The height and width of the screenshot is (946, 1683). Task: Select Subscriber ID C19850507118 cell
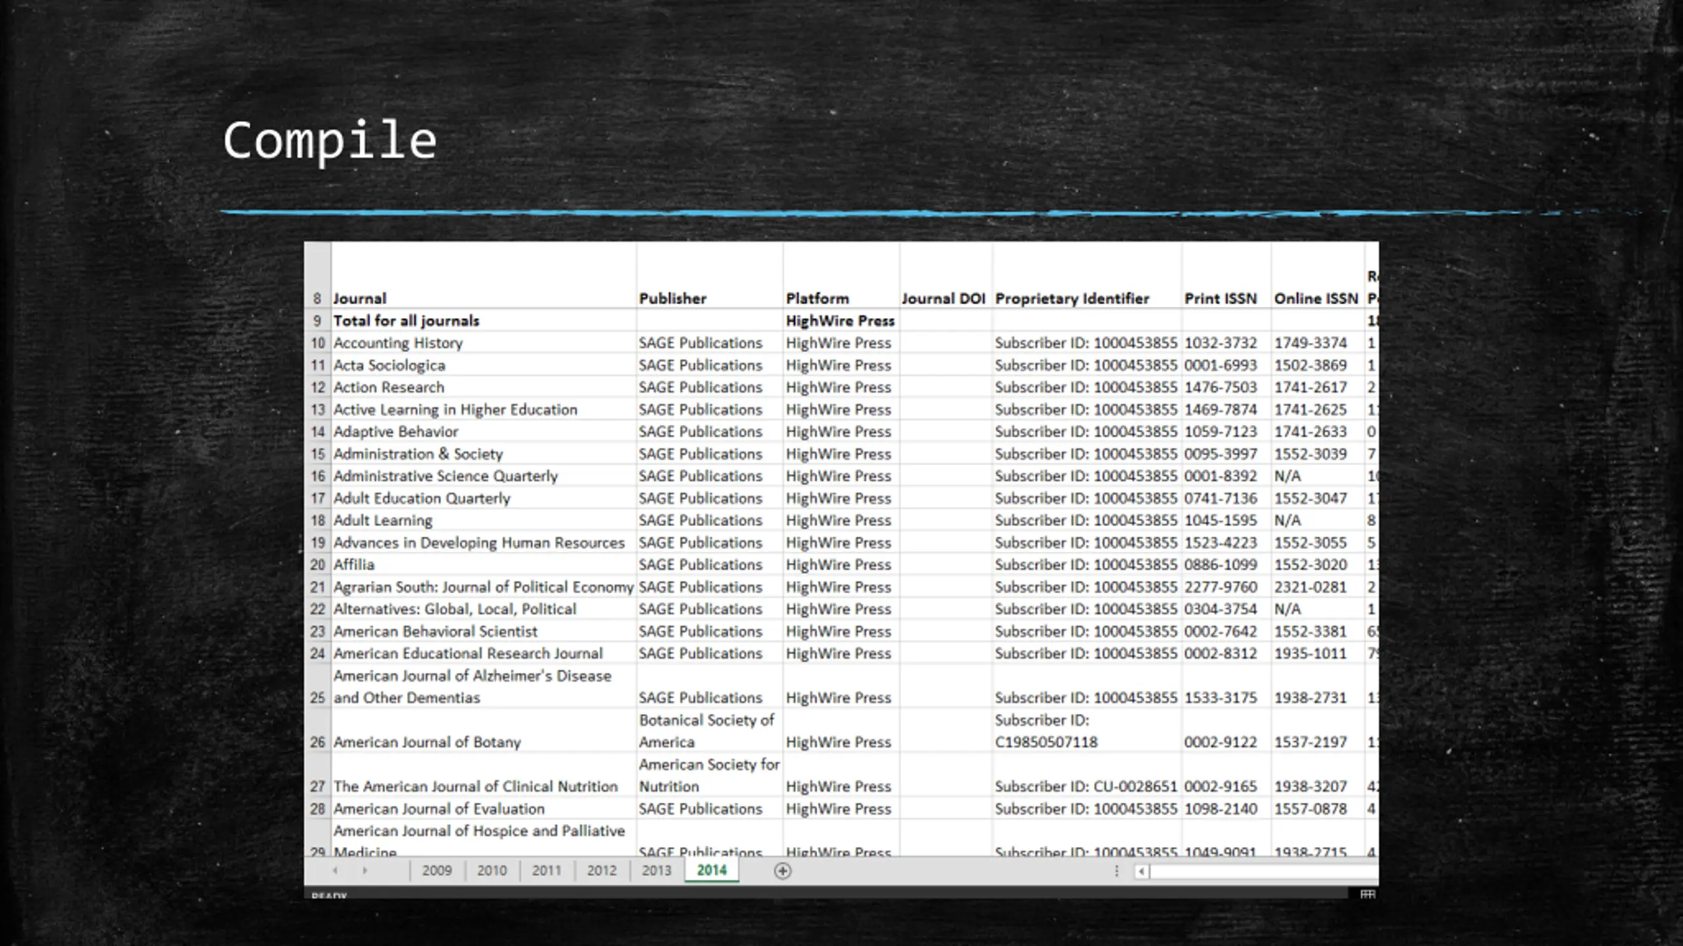1087,731
